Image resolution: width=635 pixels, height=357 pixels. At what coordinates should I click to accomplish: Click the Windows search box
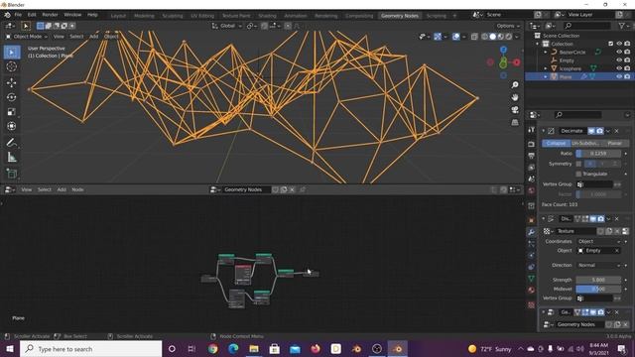(x=91, y=349)
